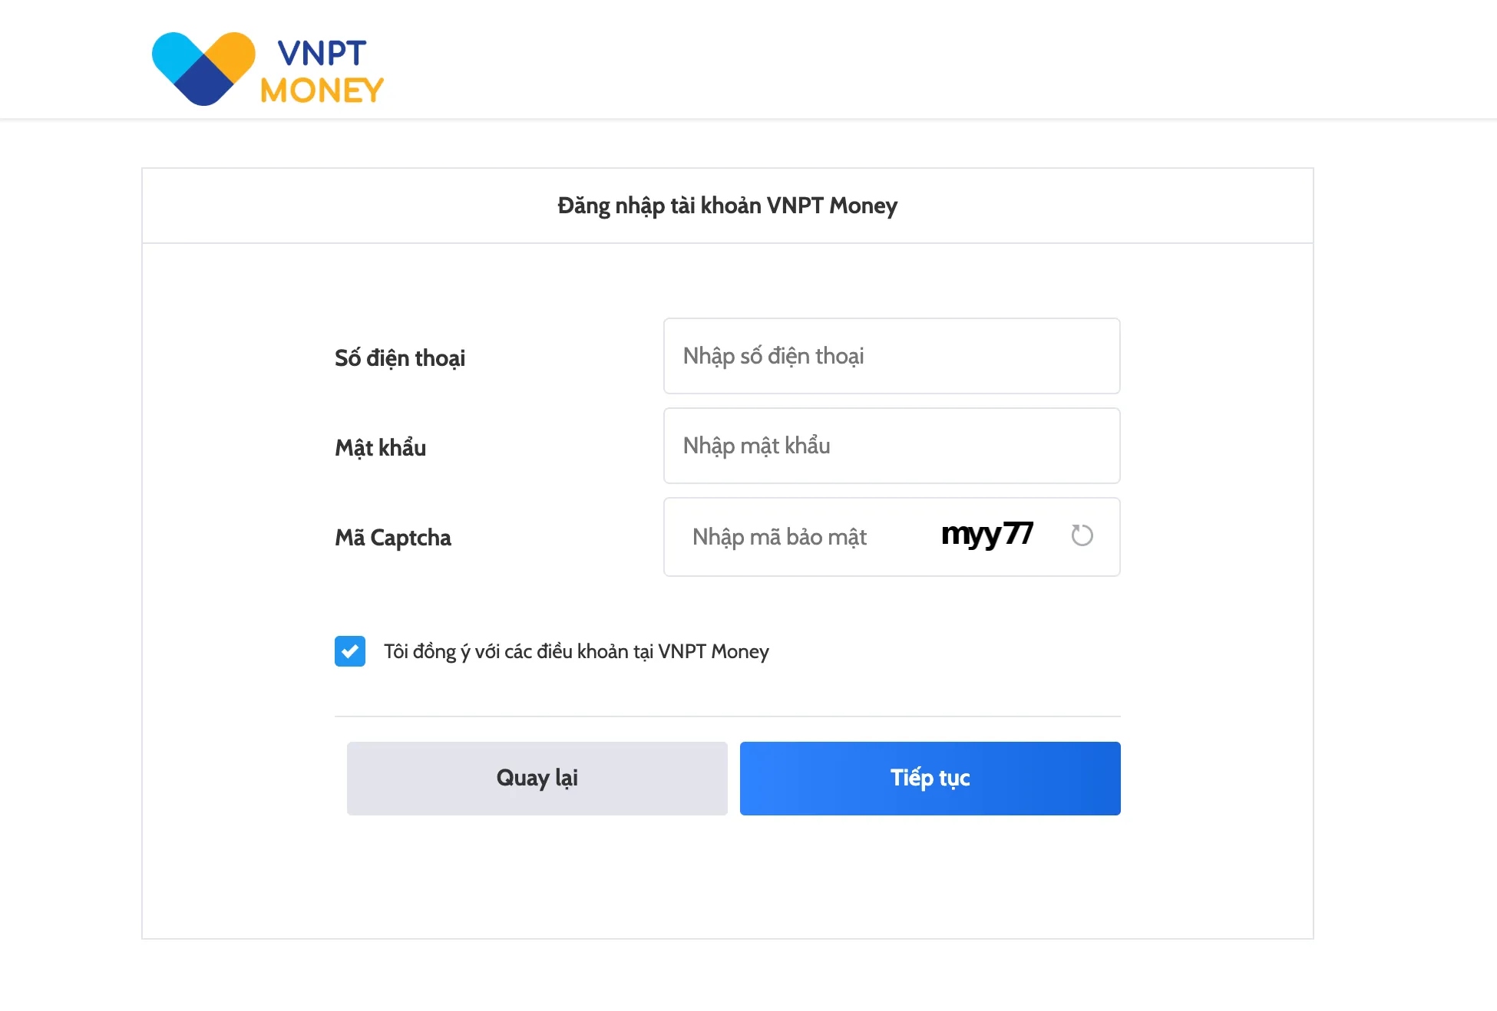Focus the "Nhập mật khẩu" password field
Viewport: 1497px width, 1011px height.
(x=891, y=446)
